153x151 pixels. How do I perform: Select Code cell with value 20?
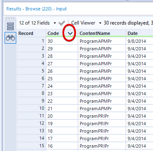62,116
